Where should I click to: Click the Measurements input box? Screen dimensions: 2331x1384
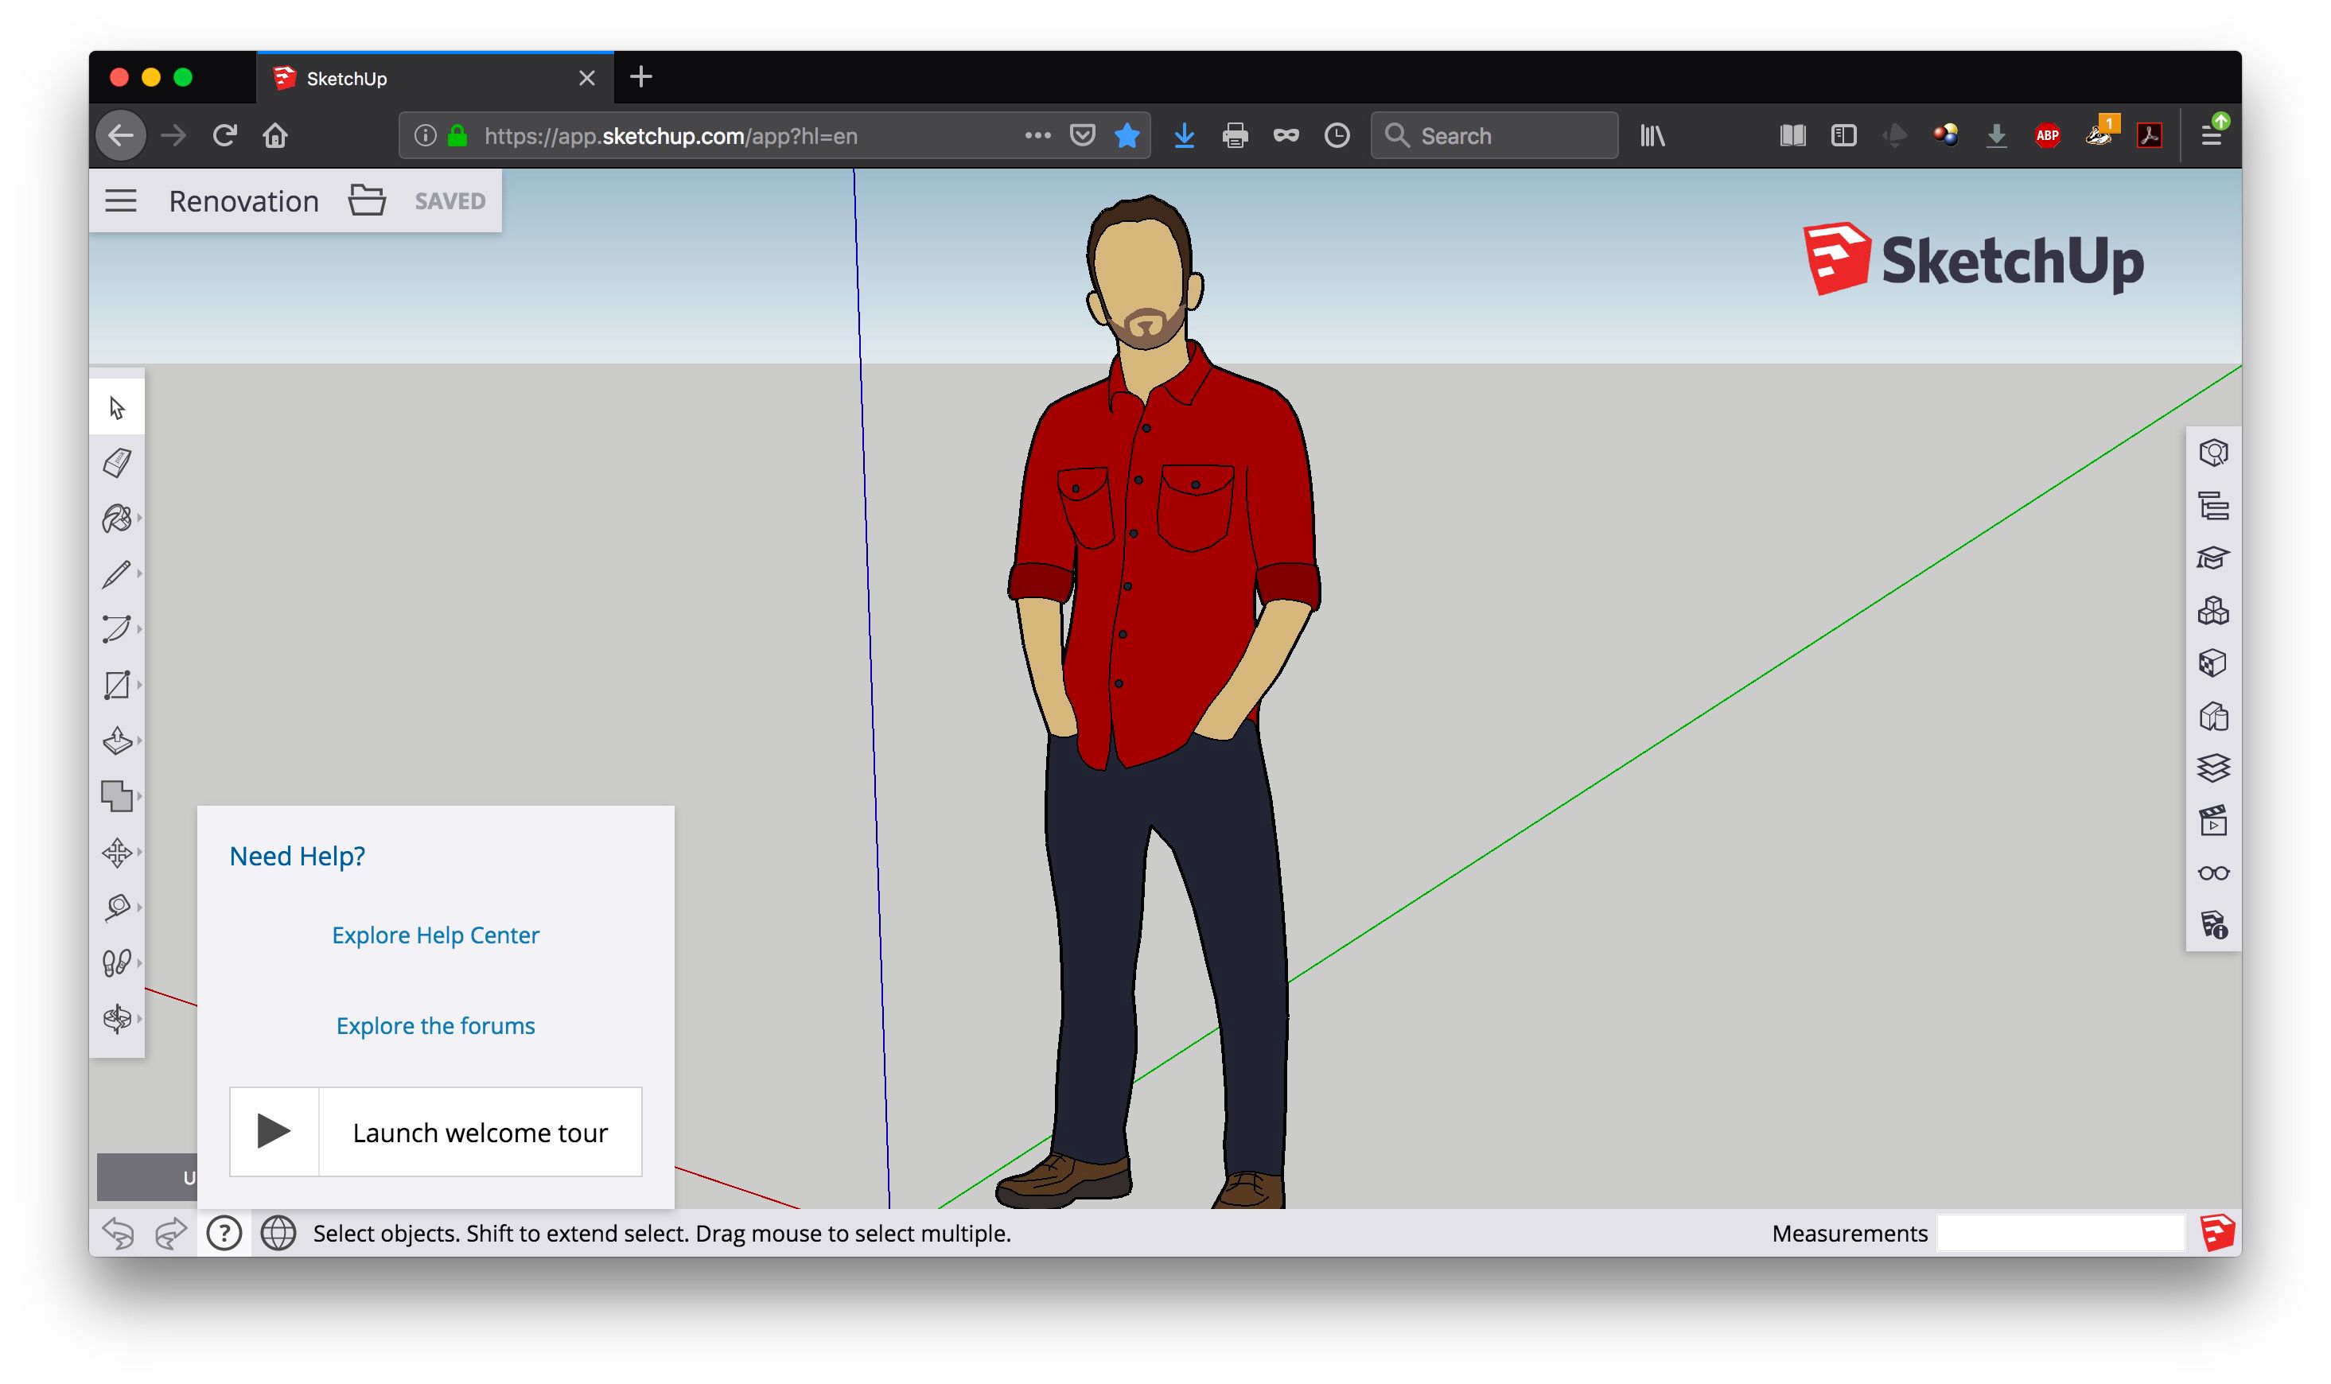click(x=2060, y=1234)
